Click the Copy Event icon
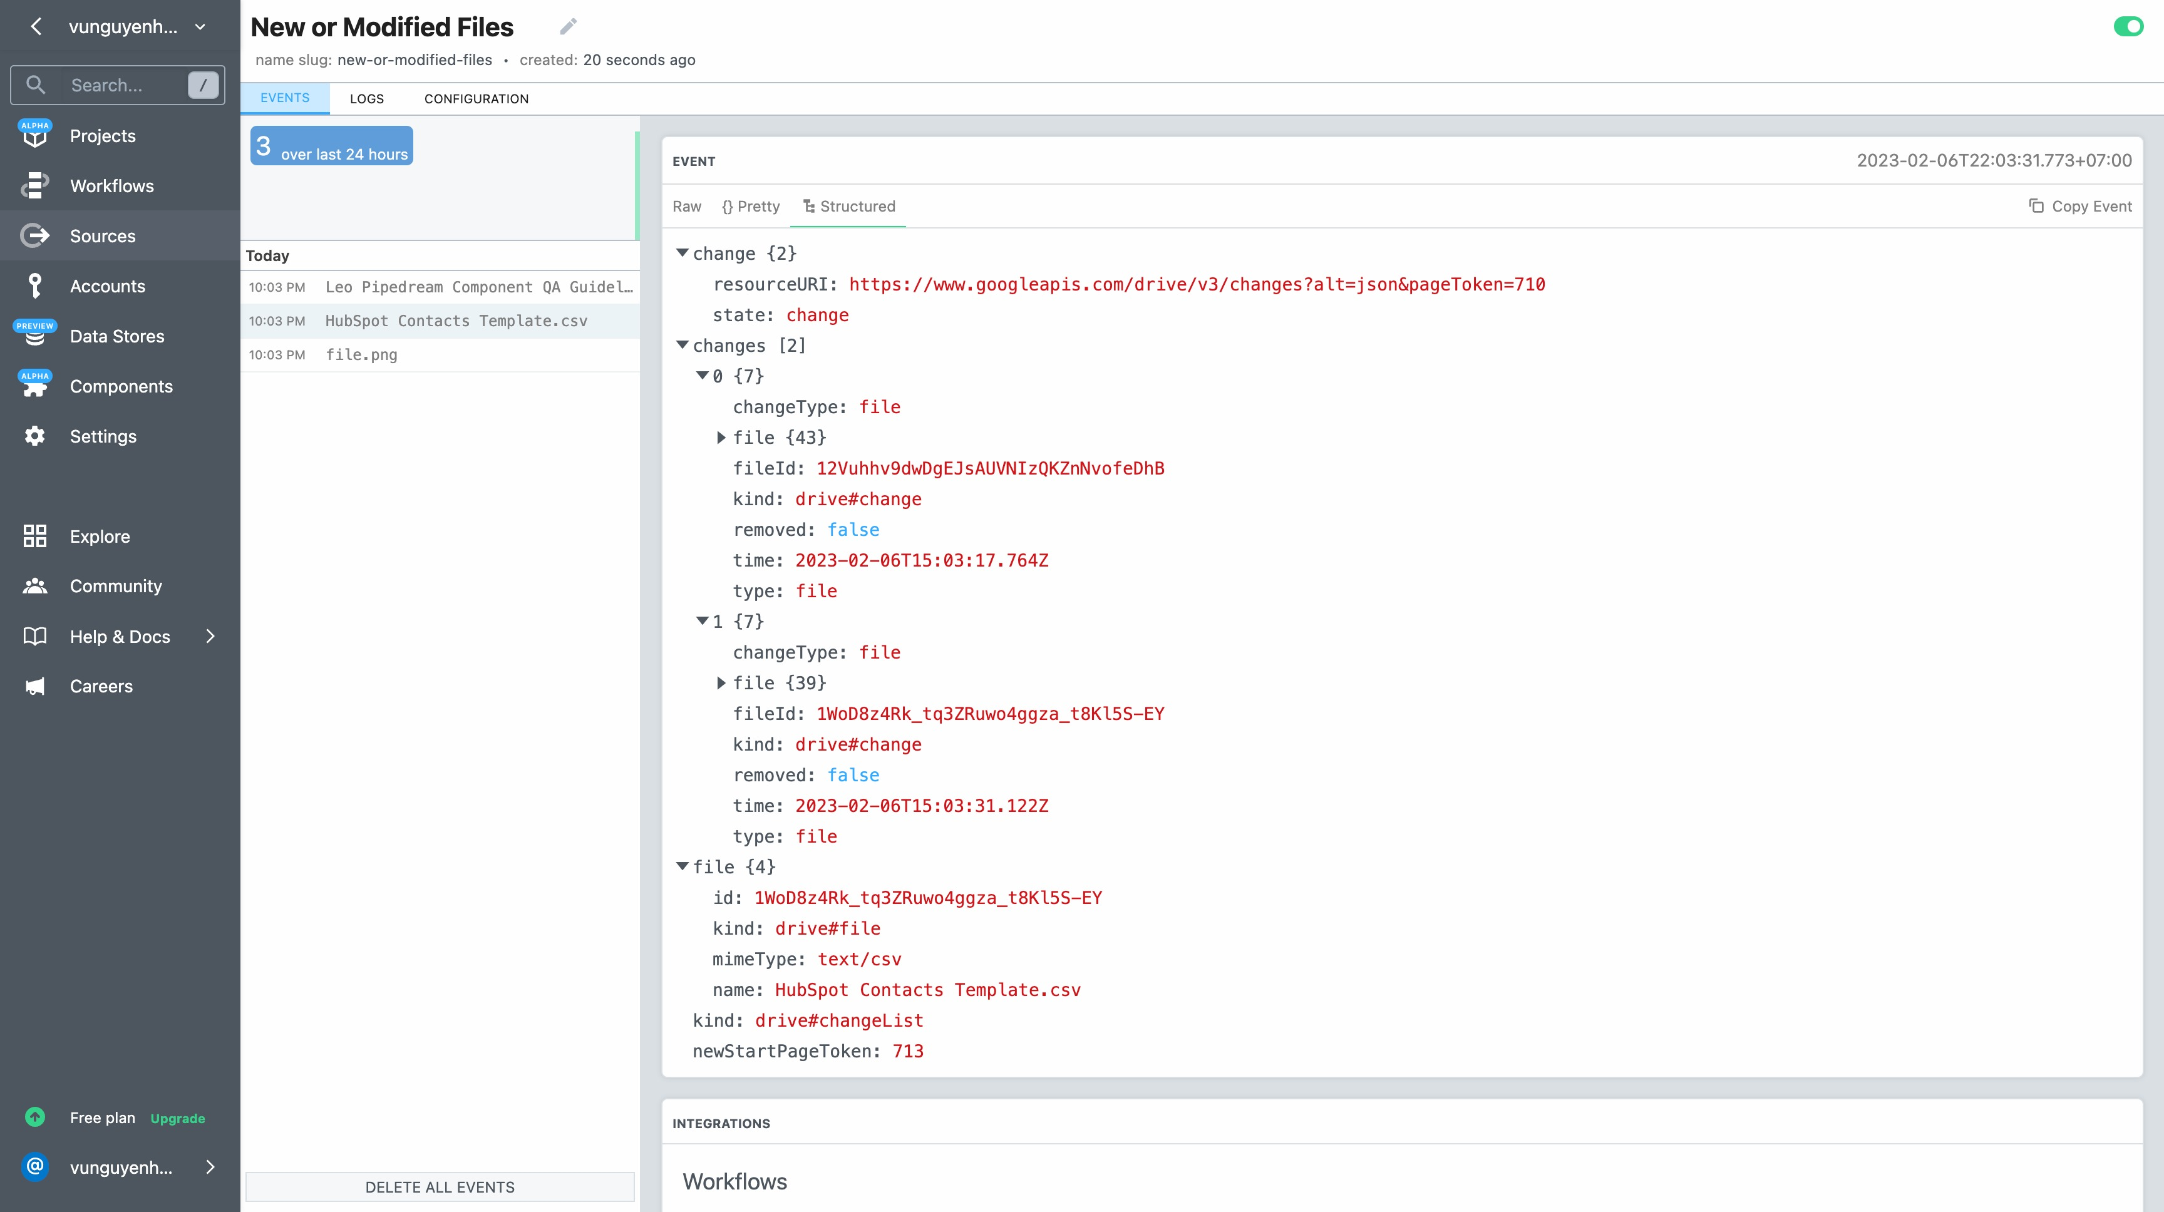Viewport: 2164px width, 1212px height. pos(2036,206)
